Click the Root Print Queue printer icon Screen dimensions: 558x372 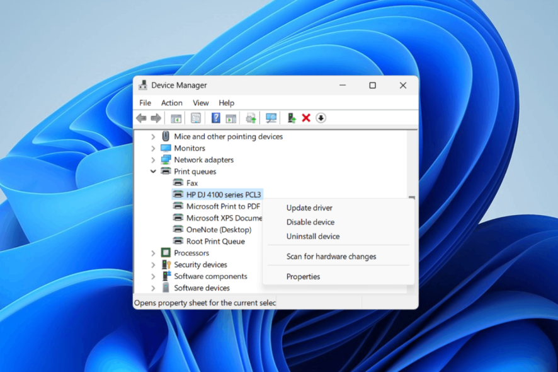point(178,241)
